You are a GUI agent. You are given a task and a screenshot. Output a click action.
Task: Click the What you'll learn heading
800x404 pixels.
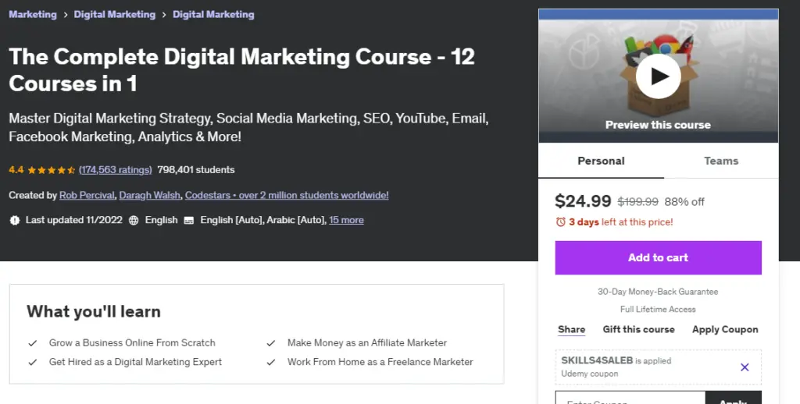click(x=94, y=311)
